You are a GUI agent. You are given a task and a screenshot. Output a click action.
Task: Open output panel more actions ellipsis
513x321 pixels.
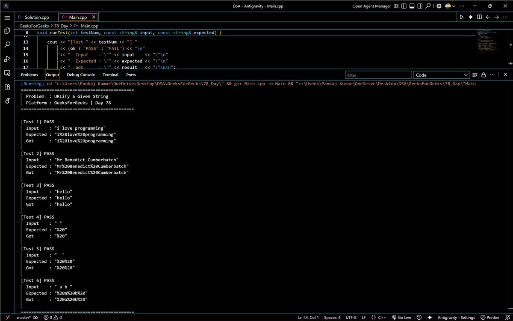tap(492, 75)
